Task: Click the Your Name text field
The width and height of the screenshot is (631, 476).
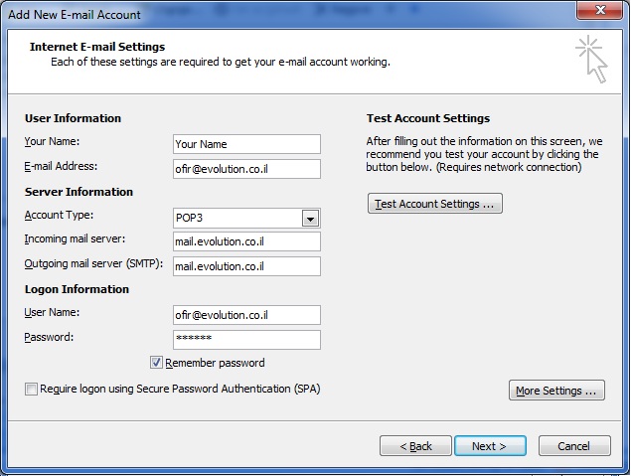Action: pos(246,144)
